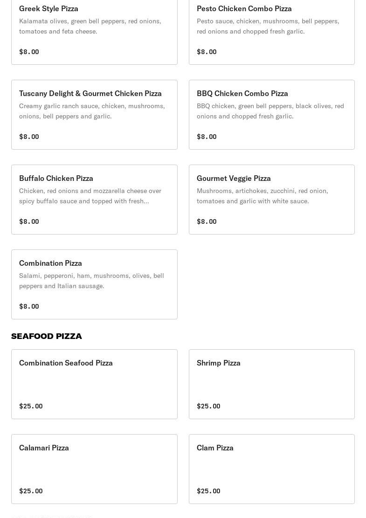
Task: Click the Clam Pizza title text
Action: tap(215, 448)
